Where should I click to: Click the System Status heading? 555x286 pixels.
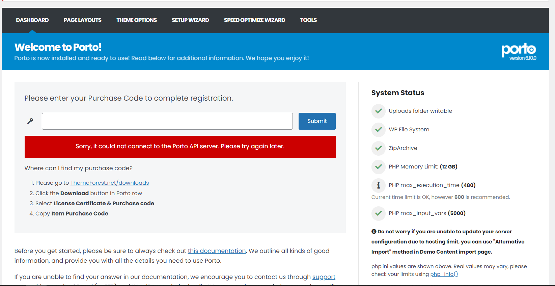point(398,93)
